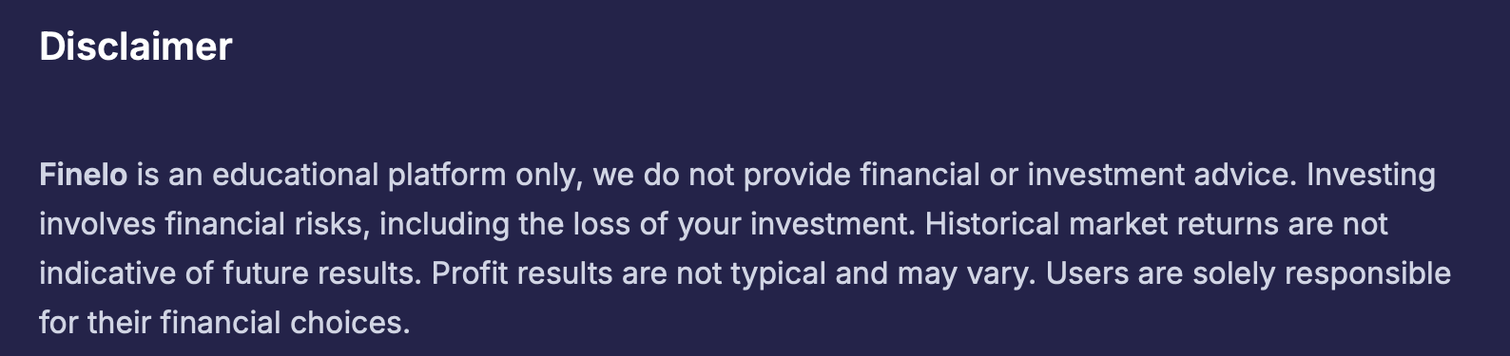
Task: Click the phrase 'indicative of future results'
Action: (x=226, y=273)
